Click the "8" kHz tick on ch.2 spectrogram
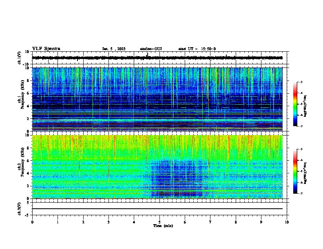The height and width of the screenshot is (249, 323). [x=28, y=148]
